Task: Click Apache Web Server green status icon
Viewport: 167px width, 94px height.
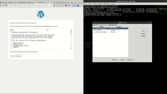Action: click(x=95, y=32)
